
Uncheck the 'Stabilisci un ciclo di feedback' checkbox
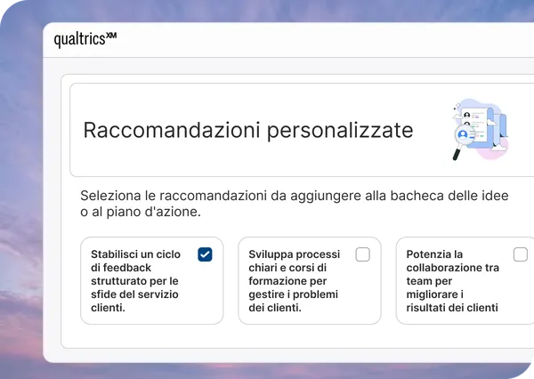[x=205, y=254]
